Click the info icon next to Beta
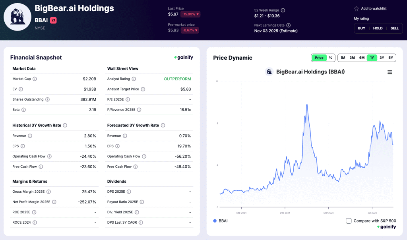 pyautogui.click(x=23, y=110)
